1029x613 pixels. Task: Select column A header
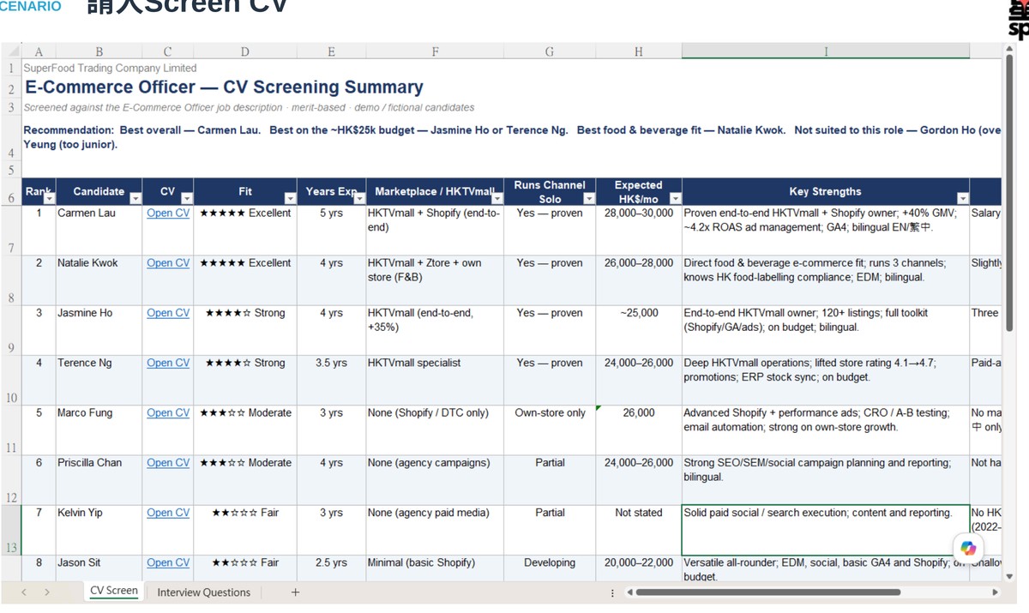point(39,51)
